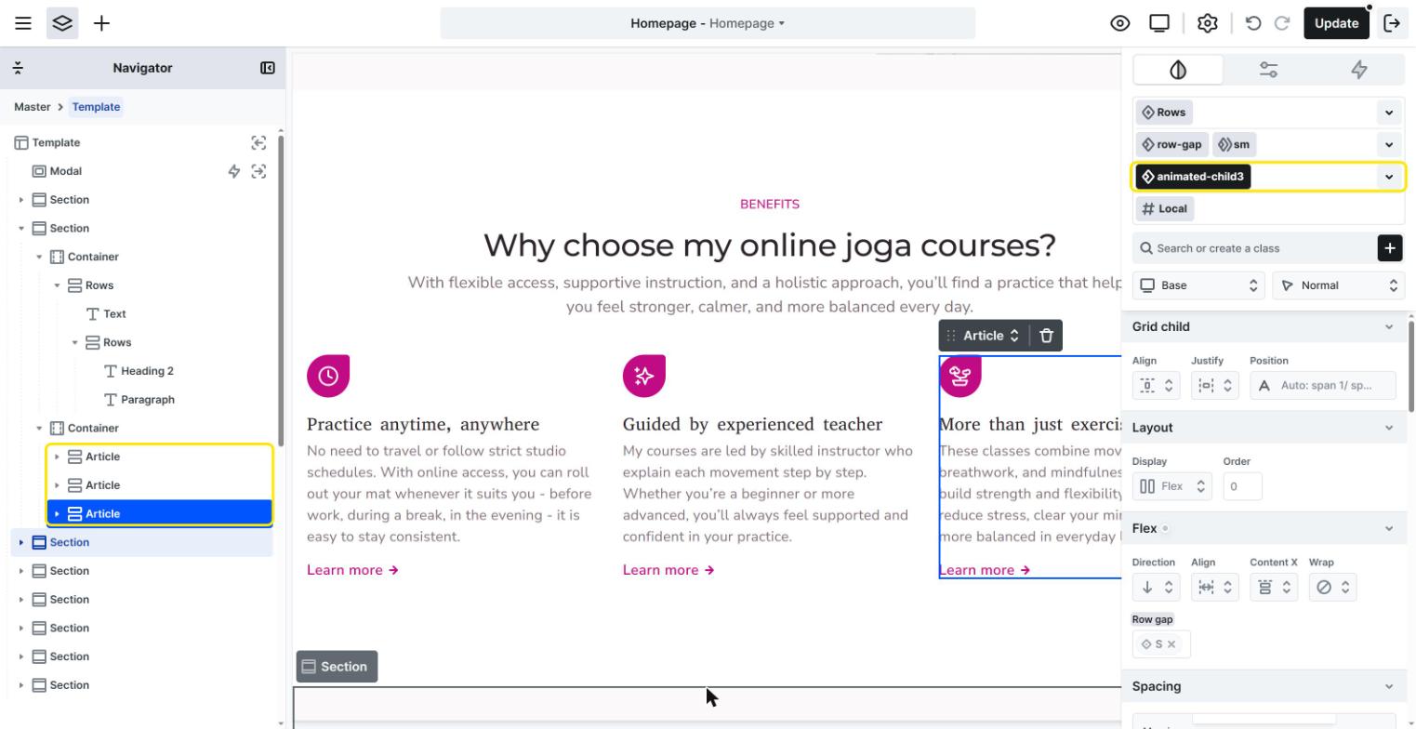Viewport: 1416px width, 729px height.
Task: Click the row-gap class tag
Action: point(1171,145)
